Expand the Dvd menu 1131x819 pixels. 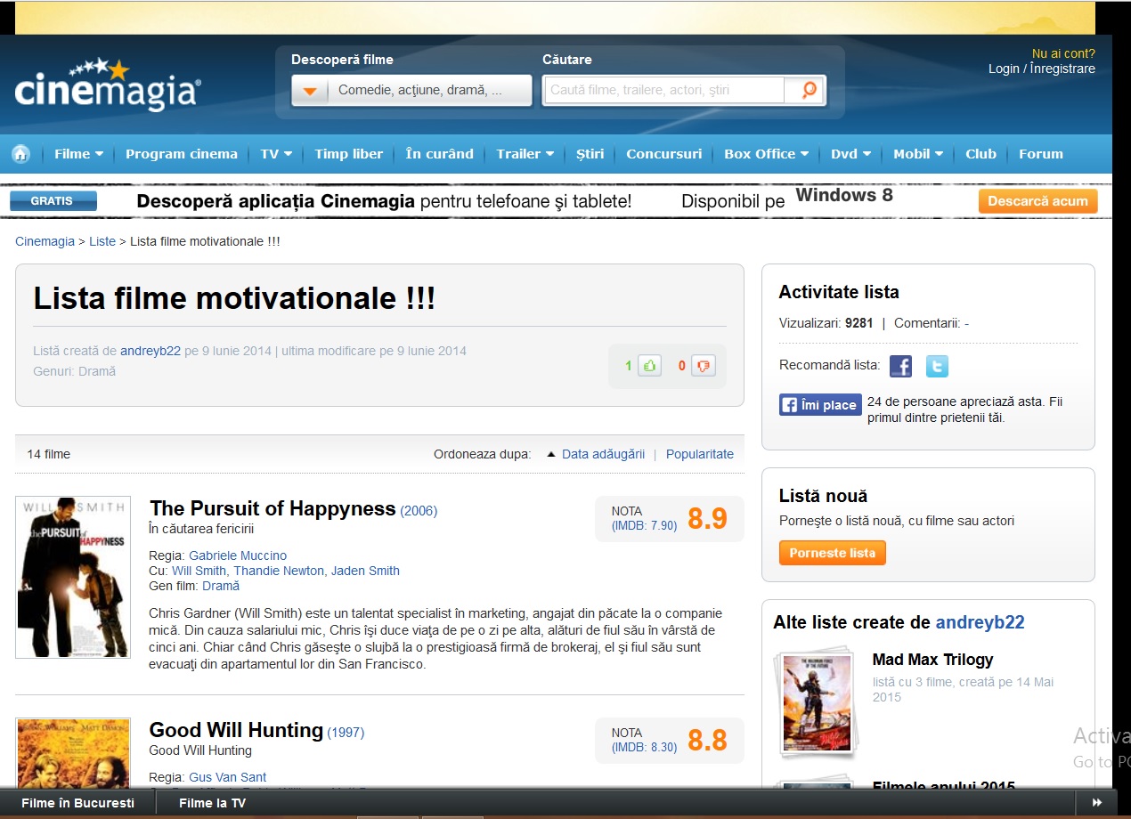click(x=850, y=154)
